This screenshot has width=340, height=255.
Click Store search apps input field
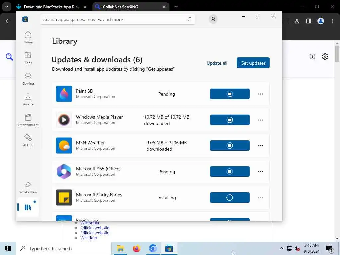(x=117, y=19)
